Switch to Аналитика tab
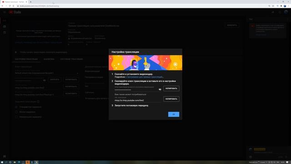Image resolution: width=291 pixels, height=164 pixels. coord(49,59)
